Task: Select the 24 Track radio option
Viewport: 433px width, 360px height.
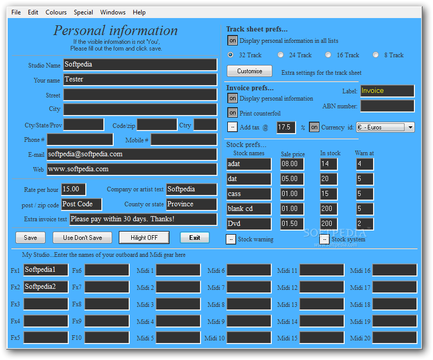Action: point(281,55)
